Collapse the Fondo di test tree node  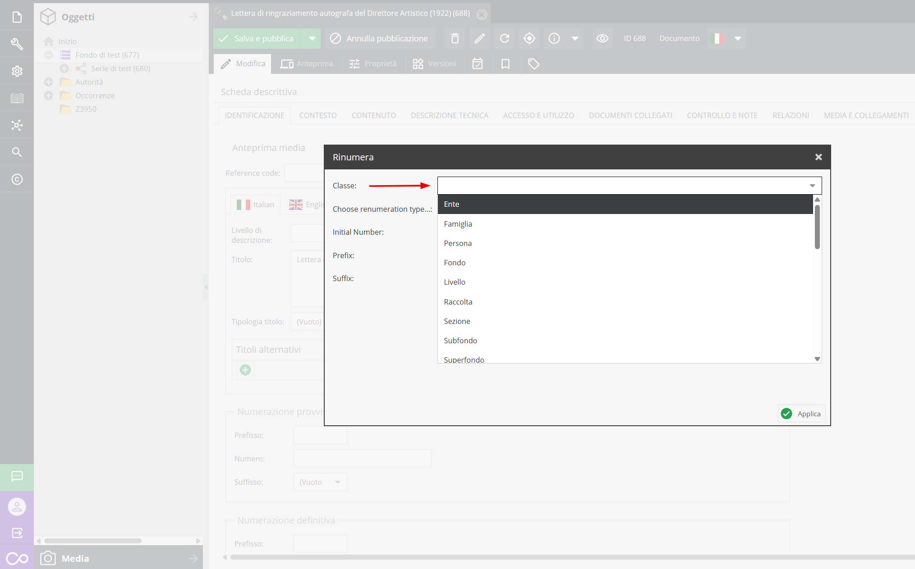49,55
